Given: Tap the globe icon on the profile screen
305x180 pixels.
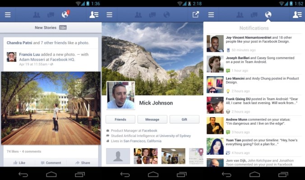Looking at the screenshot, I should click(x=166, y=15).
